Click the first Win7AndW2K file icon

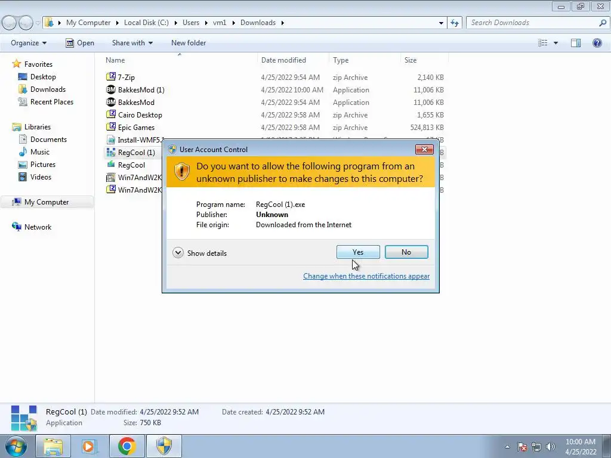(x=110, y=177)
